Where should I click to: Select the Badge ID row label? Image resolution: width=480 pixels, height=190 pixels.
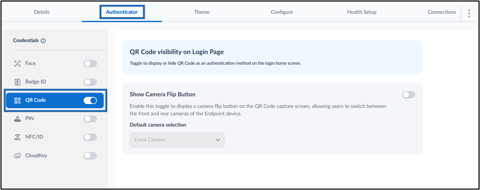[x=36, y=82]
